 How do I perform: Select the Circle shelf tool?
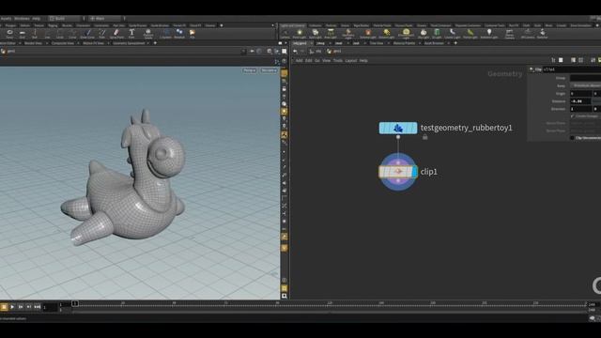click(60, 34)
